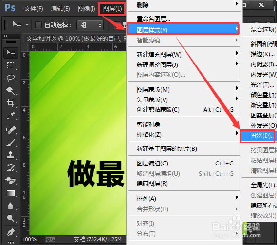
Task: Click the Photoshop Ps logo
Action: click(x=10, y=8)
